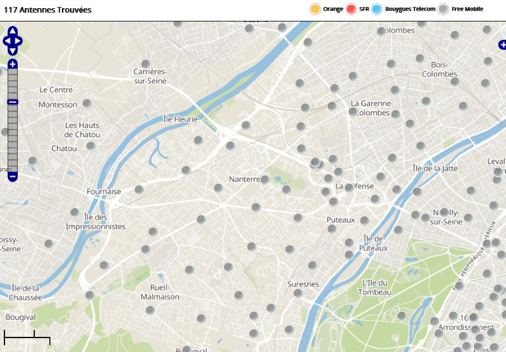This screenshot has height=352, width=506.
Task: Pan the map down with bottom arrow
Action: coord(13,51)
